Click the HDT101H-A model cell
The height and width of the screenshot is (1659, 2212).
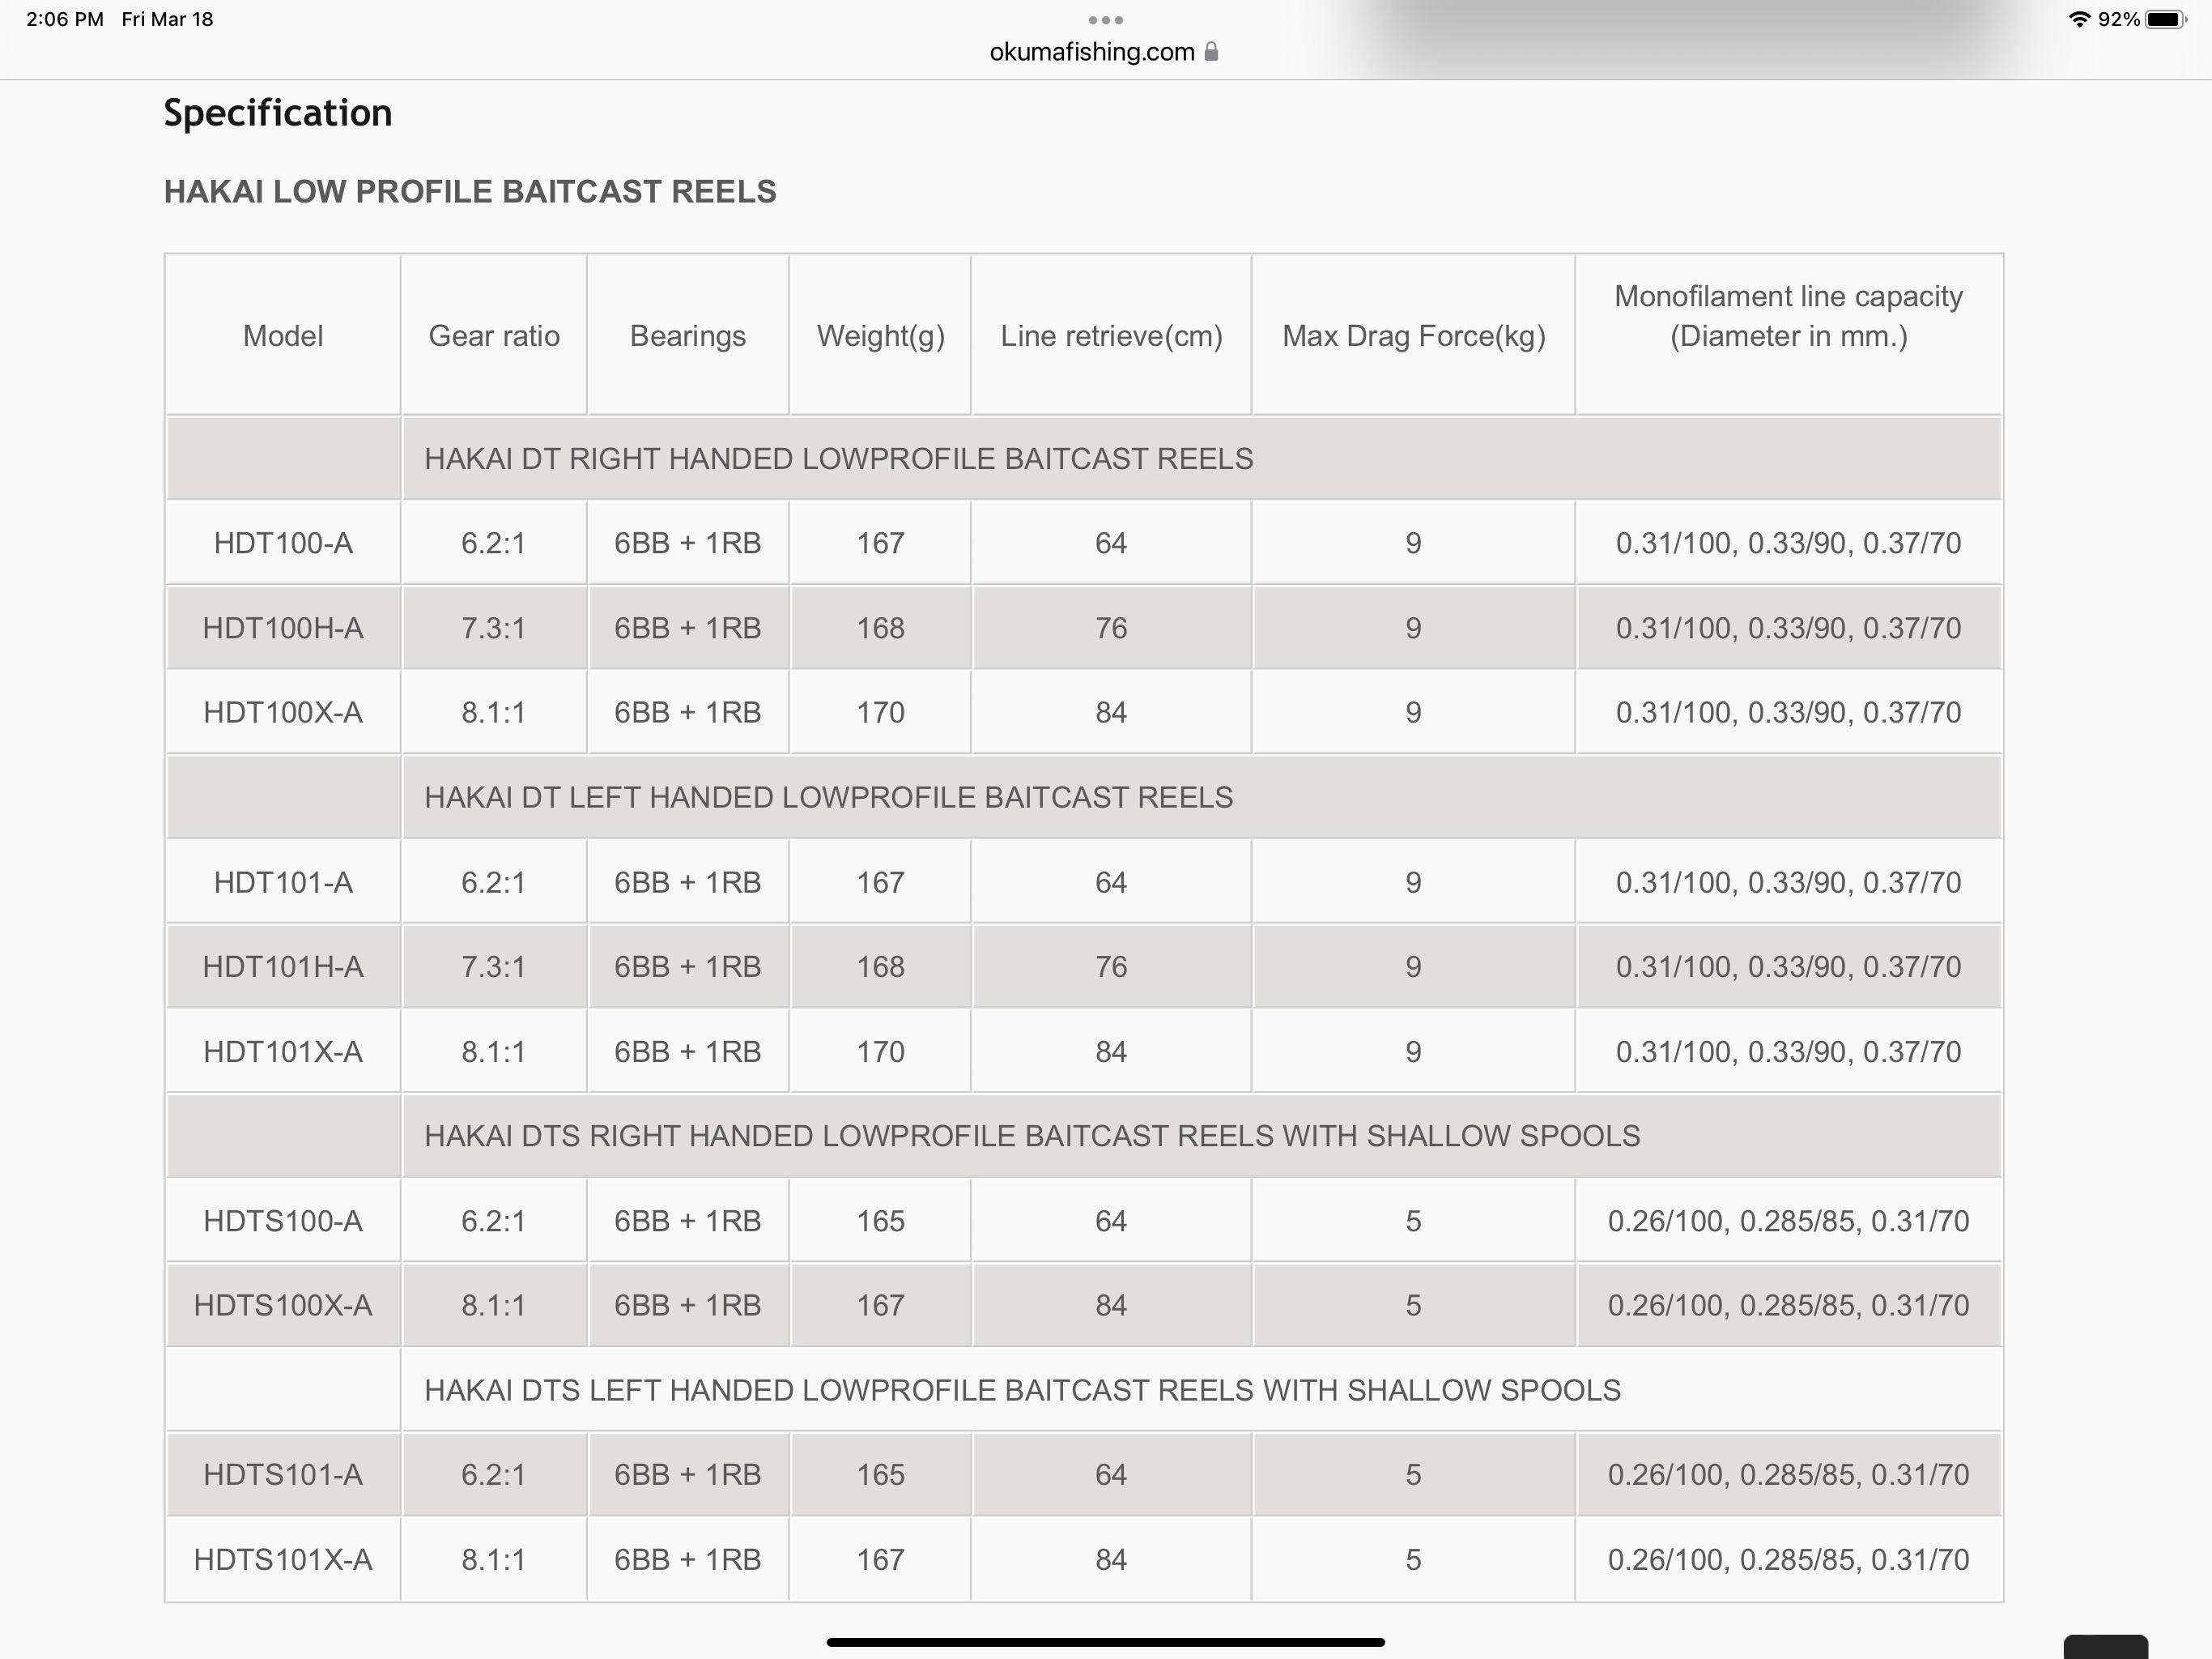[x=283, y=966]
